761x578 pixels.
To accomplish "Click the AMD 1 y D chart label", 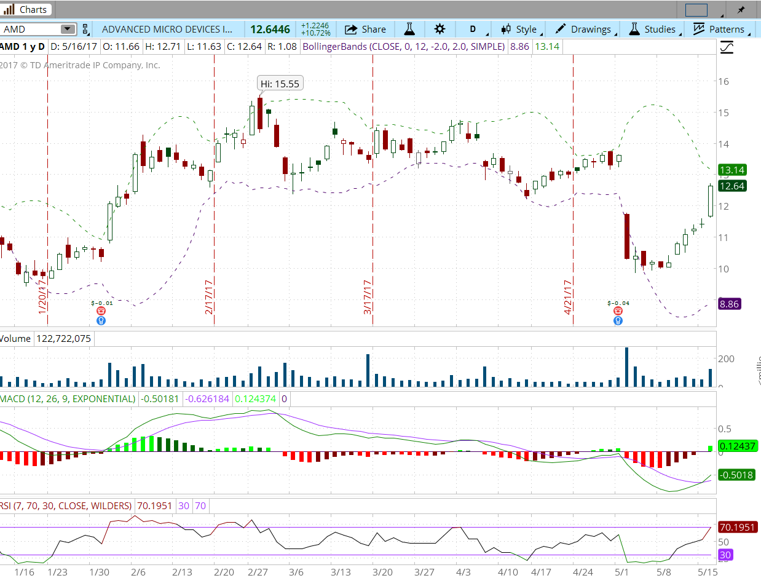I will [x=22, y=47].
